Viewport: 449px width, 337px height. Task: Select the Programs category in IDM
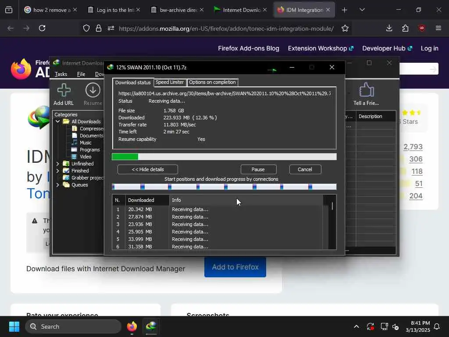tap(86, 150)
